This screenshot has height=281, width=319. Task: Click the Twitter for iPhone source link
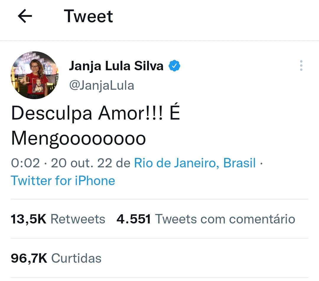point(63,180)
